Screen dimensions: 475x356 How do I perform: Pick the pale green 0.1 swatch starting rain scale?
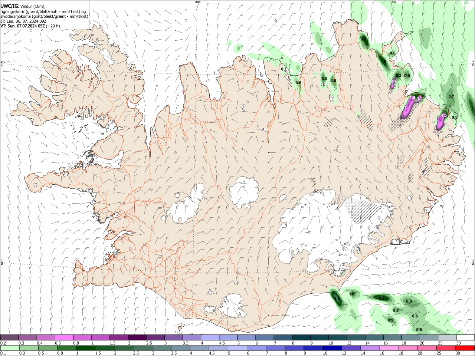tap(9, 348)
